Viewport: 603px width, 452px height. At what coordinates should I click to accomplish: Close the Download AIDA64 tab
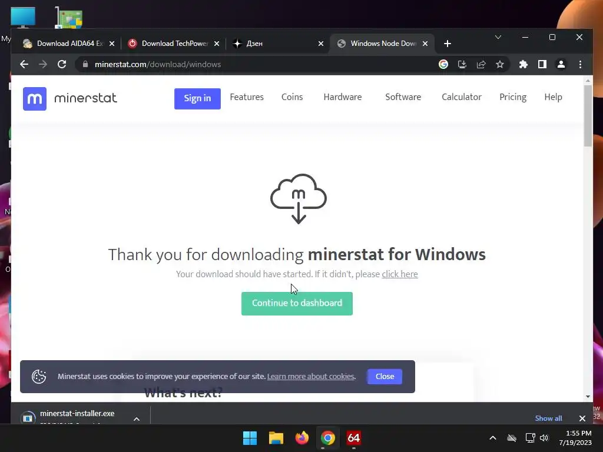click(x=112, y=44)
